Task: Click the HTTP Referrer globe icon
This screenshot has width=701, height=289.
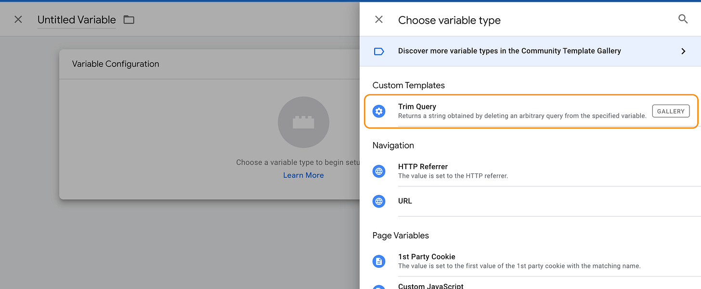Action: 379,171
